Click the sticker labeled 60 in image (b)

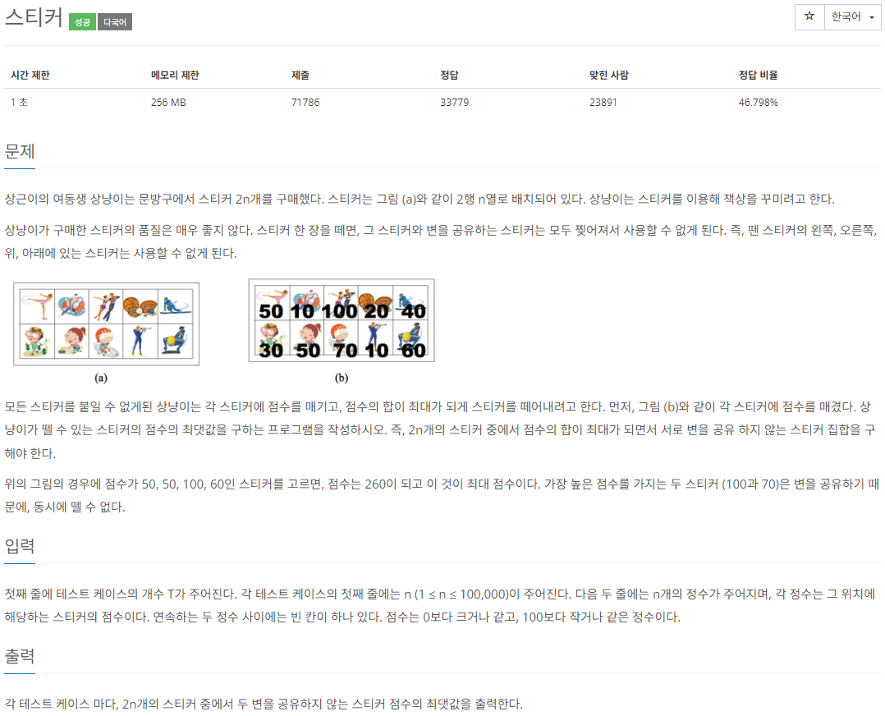pos(410,339)
